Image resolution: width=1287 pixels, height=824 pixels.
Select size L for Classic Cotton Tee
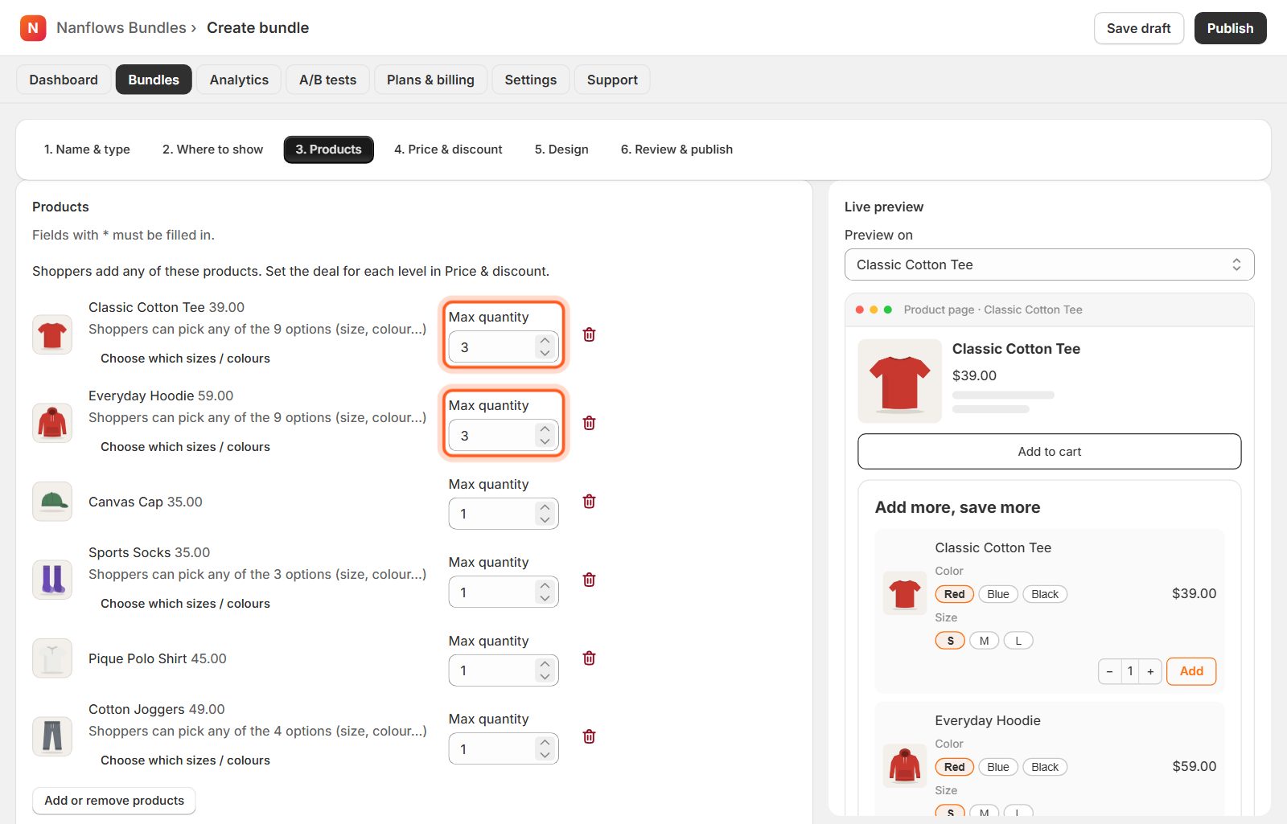[1018, 641]
